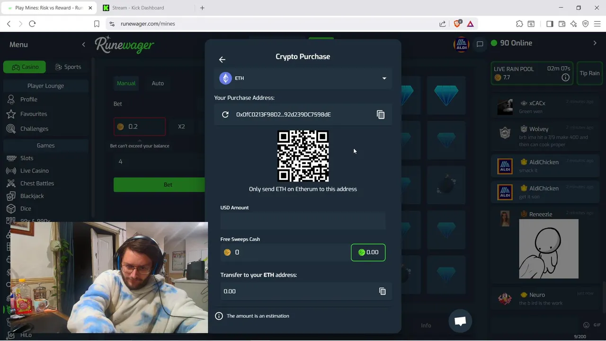Screen dimensions: 606x341
Task: Open the Brave VPN shield icon
Action: 586,24
